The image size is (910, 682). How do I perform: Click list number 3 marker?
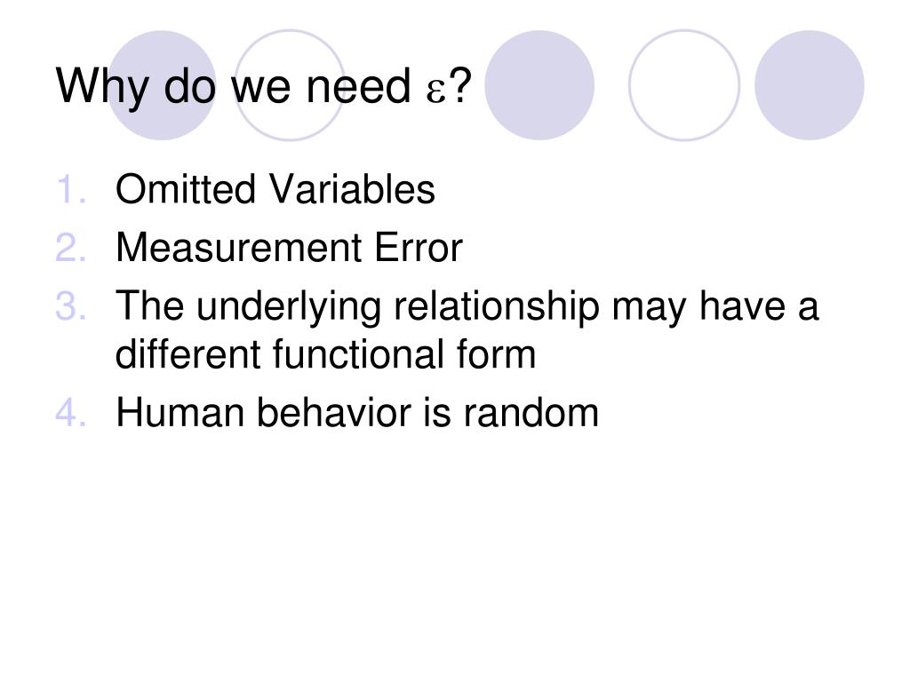(x=71, y=306)
